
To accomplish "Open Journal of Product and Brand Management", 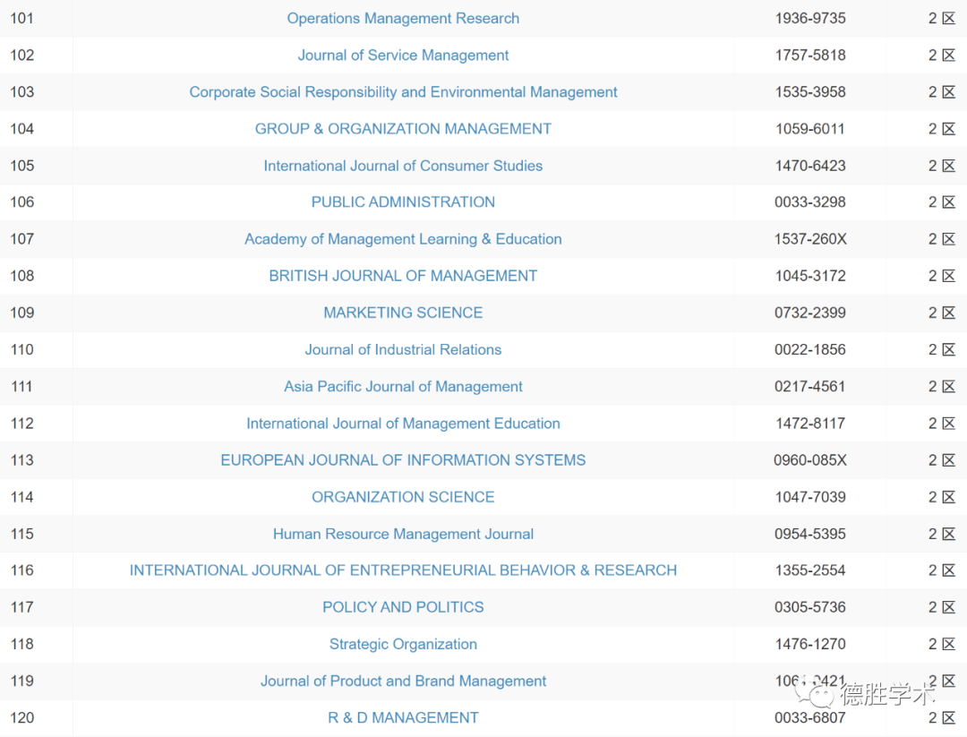I will pos(403,681).
